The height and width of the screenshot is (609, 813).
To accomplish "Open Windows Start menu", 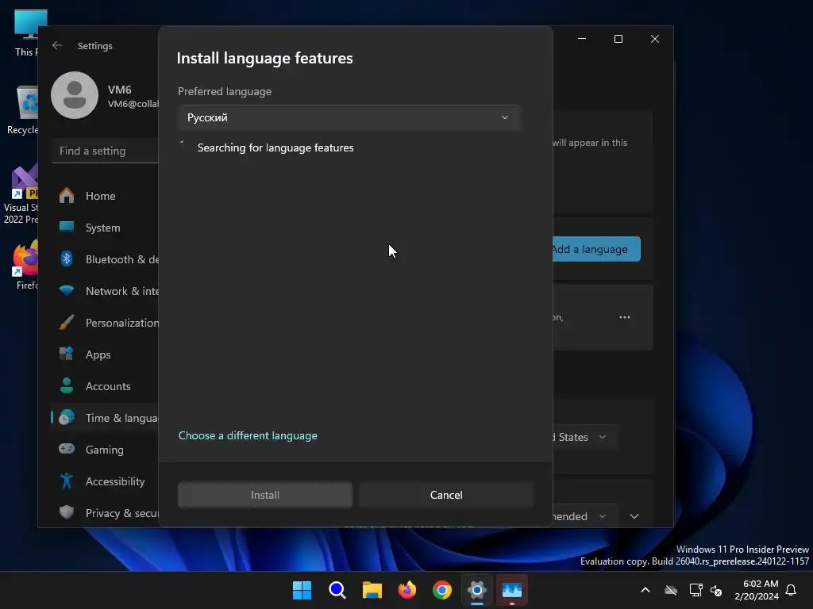I will (302, 590).
